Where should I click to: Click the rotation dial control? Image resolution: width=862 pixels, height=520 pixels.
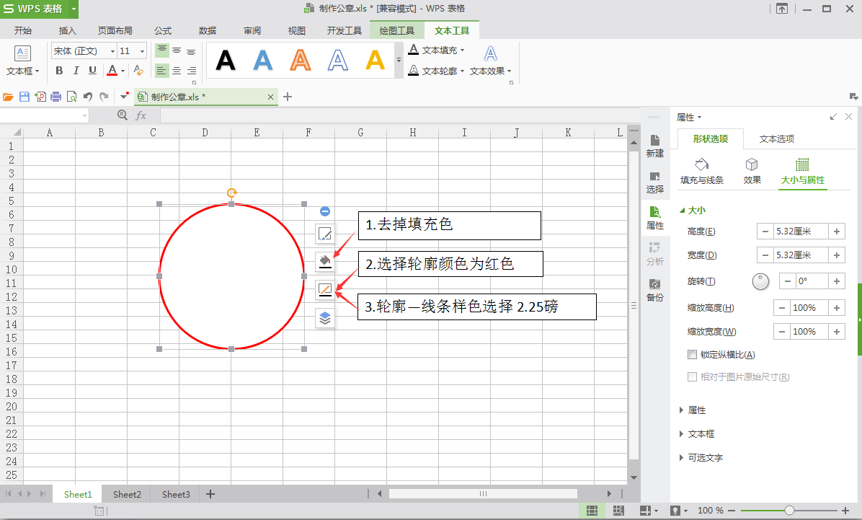[760, 281]
